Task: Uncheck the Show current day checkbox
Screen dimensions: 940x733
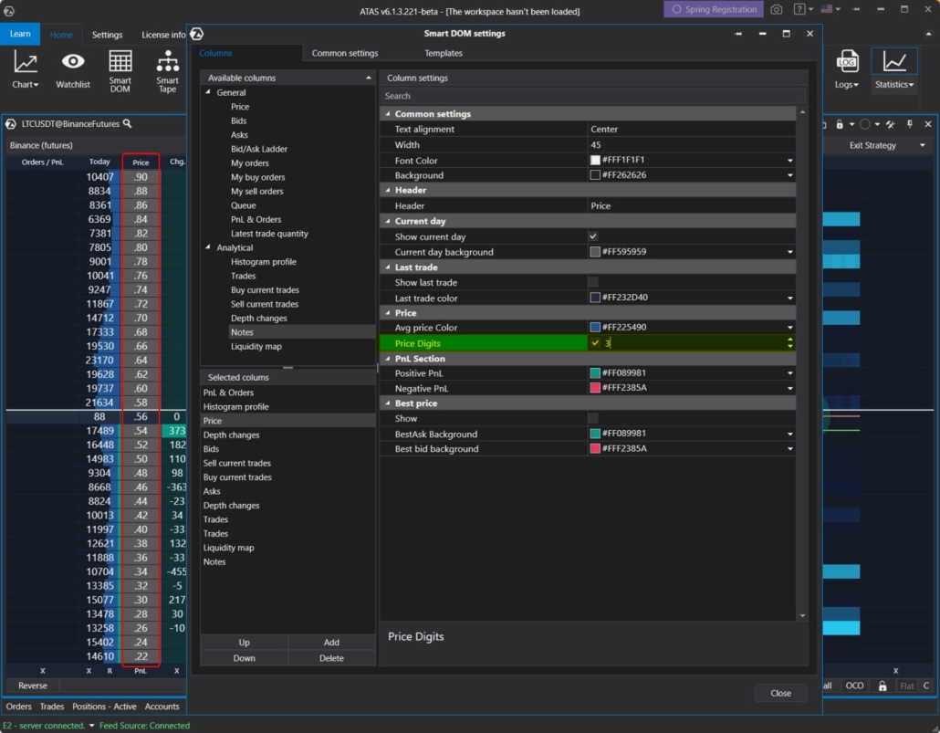Action: pyautogui.click(x=593, y=236)
